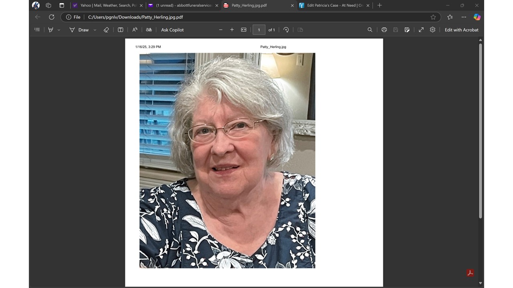Viewport: 513px width, 288px height.
Task: Select the Highlight tool
Action: click(51, 30)
